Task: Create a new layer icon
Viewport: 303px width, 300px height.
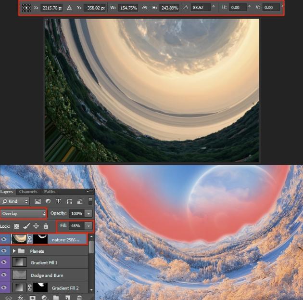Action: [x=68, y=298]
